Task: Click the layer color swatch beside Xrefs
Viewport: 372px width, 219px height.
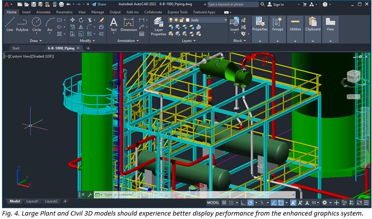Action: 187,20
